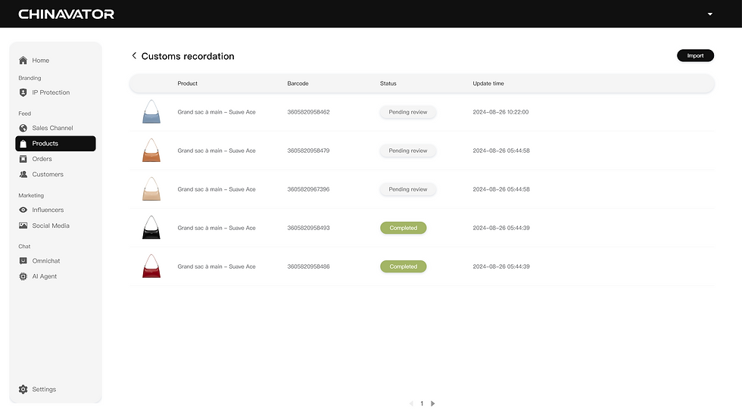Go to the next page arrow
Viewport: 742px width, 417px height.
(x=432, y=403)
